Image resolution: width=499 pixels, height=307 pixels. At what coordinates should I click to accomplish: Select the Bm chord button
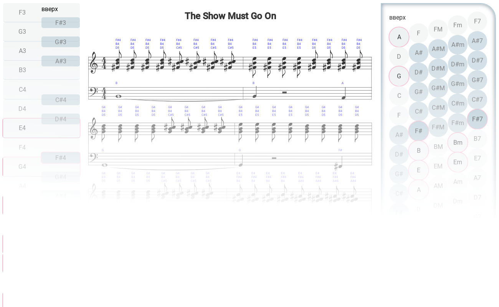click(x=458, y=142)
